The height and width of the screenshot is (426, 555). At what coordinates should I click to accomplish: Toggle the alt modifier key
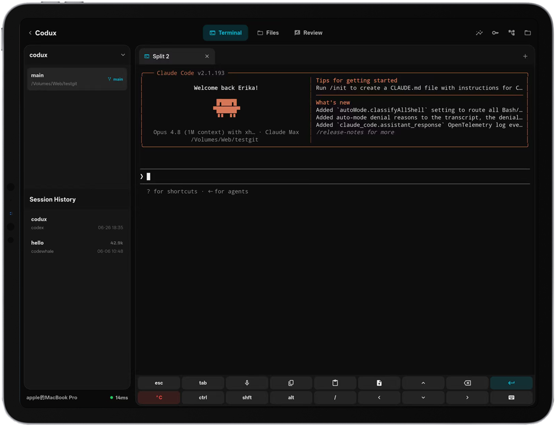(291, 398)
